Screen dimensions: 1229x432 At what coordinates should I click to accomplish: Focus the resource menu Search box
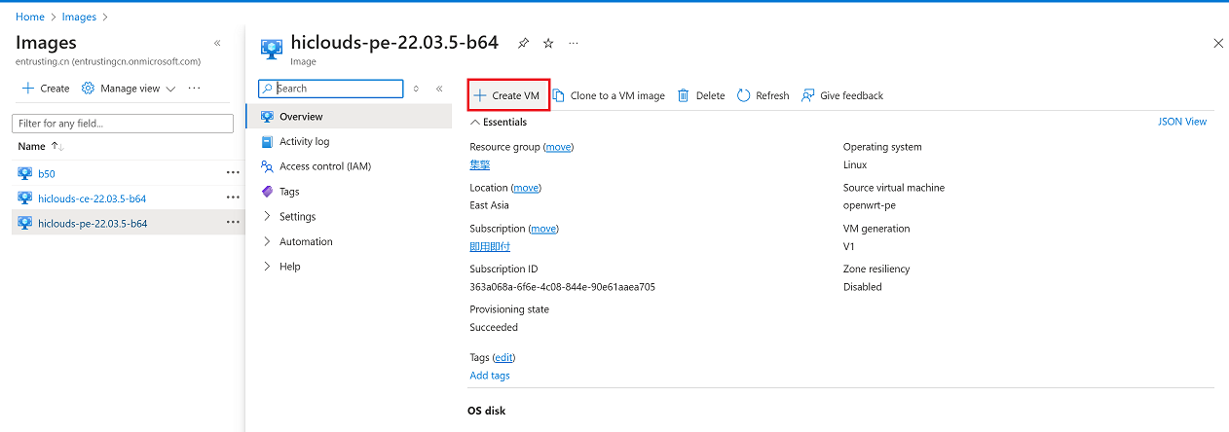pyautogui.click(x=330, y=89)
